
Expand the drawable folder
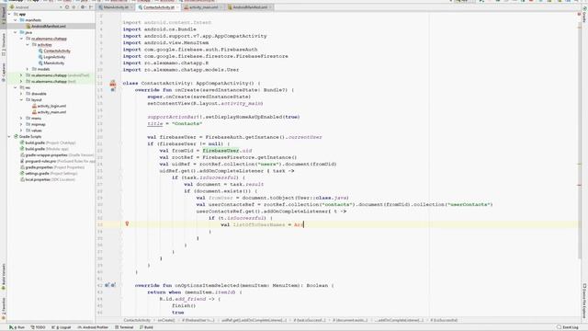tap(21, 94)
